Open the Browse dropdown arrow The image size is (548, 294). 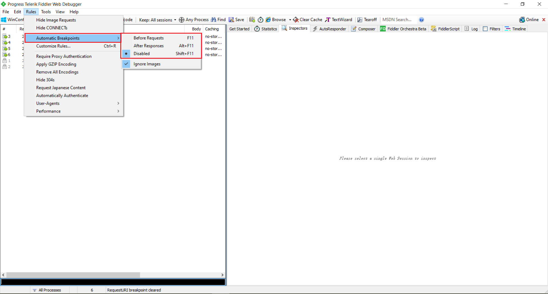click(x=290, y=20)
